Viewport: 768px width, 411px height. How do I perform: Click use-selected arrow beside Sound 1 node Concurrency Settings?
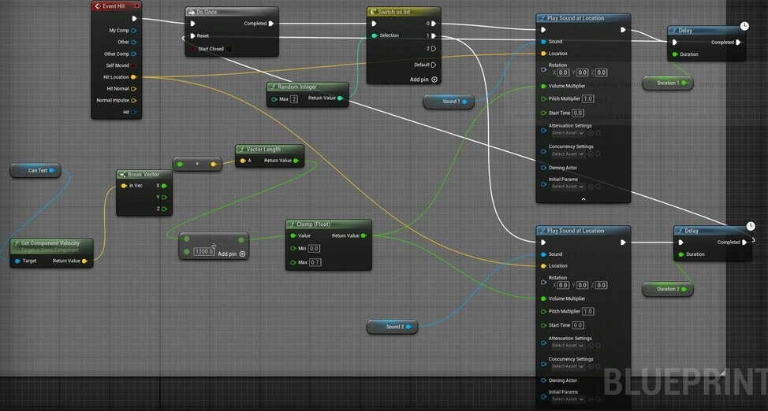(591, 154)
